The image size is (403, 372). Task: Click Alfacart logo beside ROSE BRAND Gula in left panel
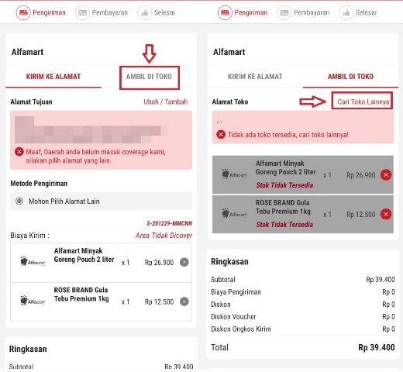(x=33, y=301)
